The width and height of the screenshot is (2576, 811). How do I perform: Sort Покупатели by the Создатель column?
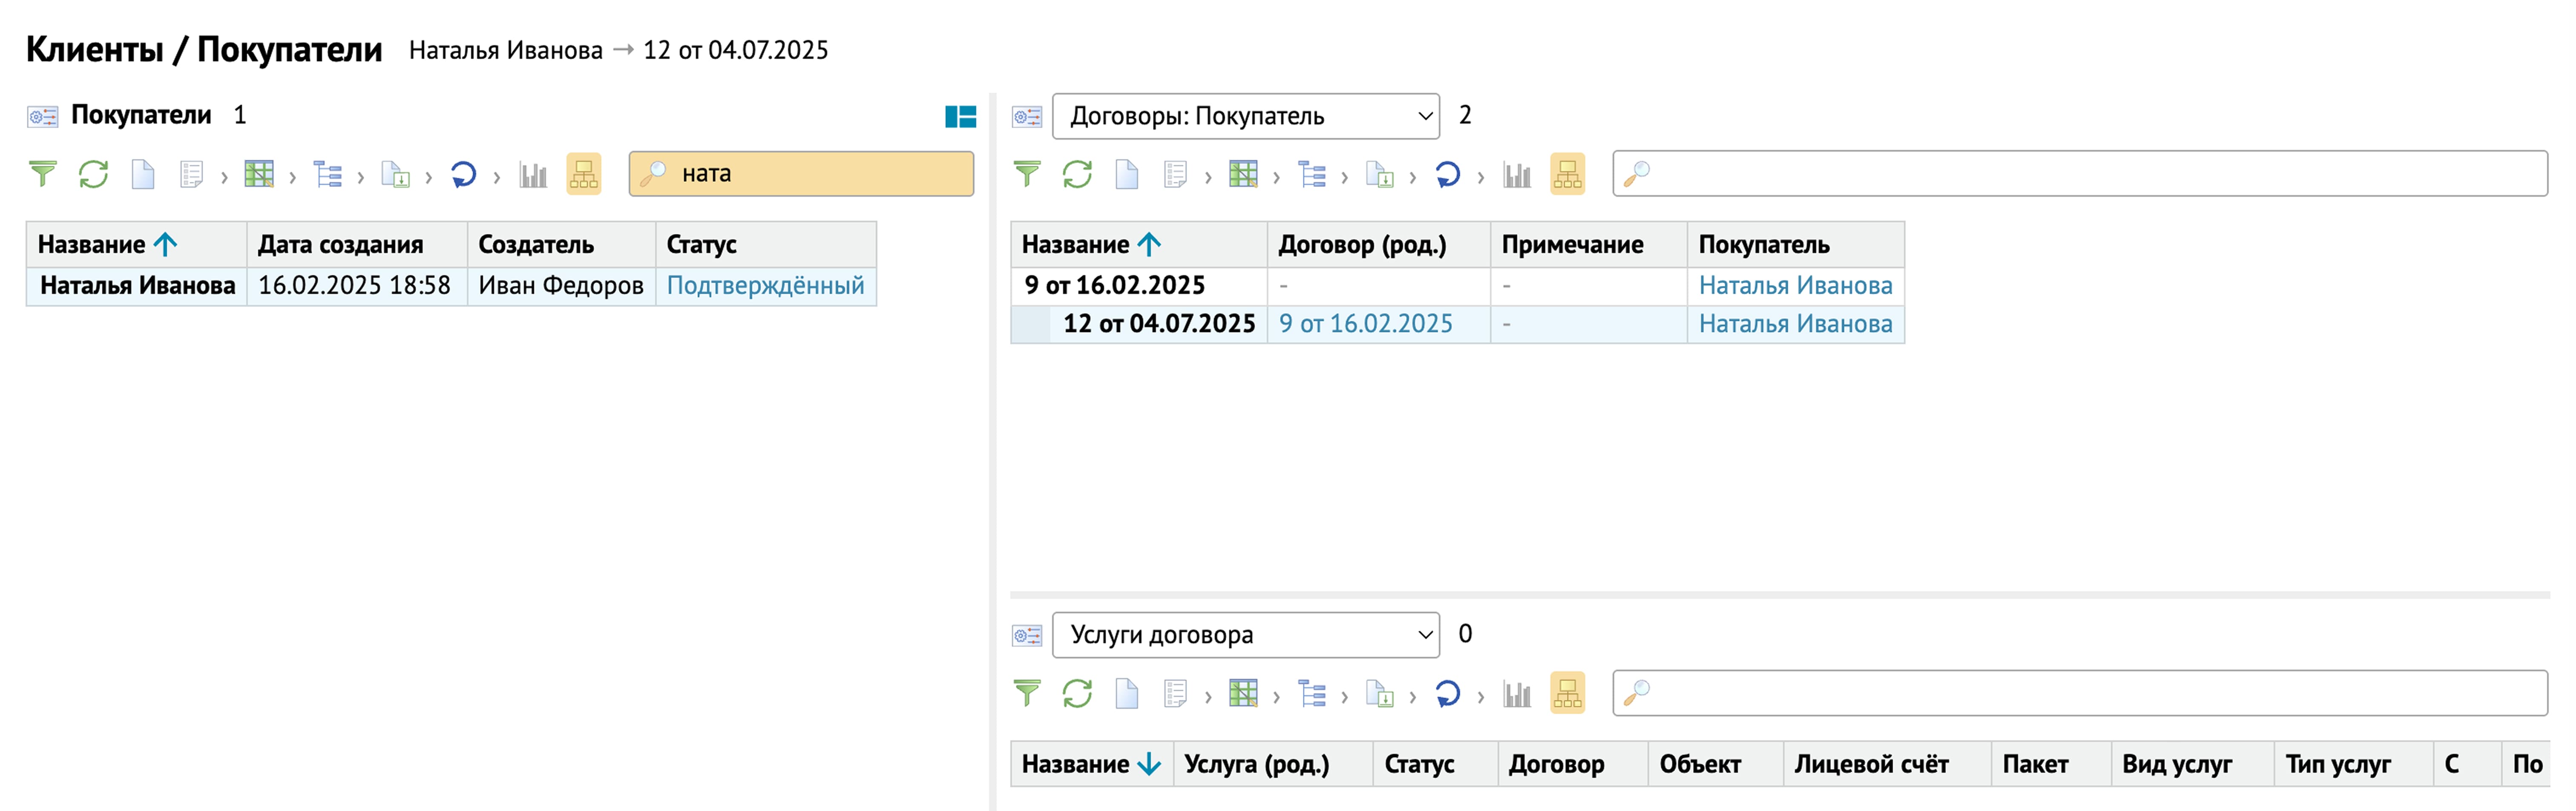point(536,245)
